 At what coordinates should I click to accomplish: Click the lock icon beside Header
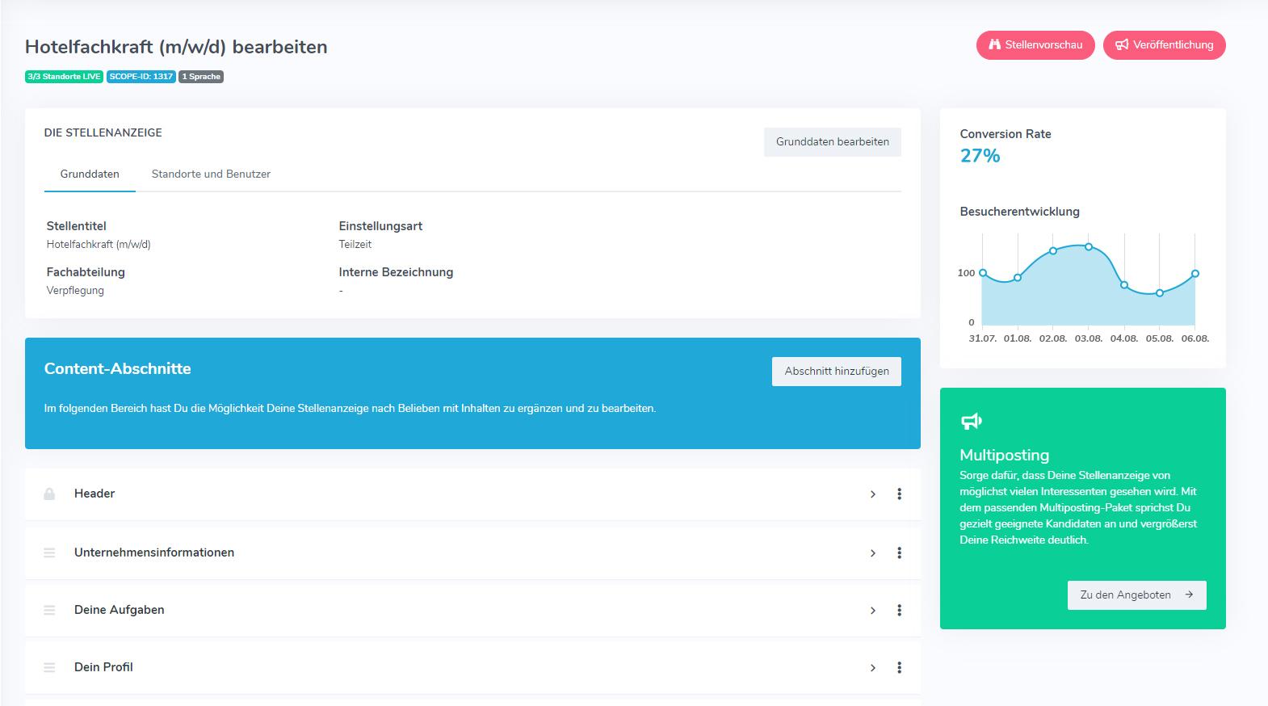point(49,494)
